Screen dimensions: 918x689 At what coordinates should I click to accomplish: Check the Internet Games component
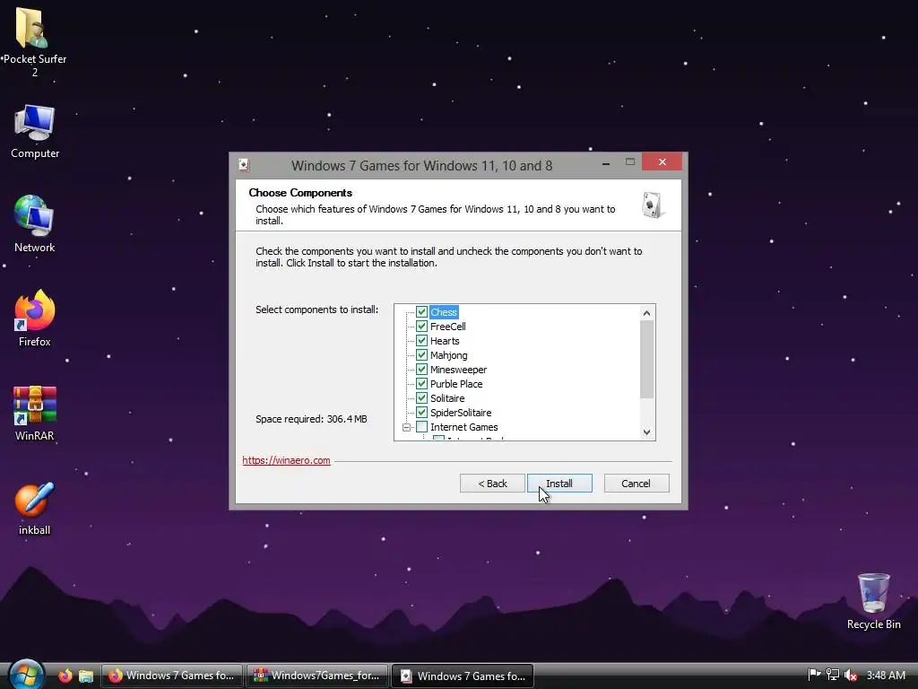pos(421,426)
